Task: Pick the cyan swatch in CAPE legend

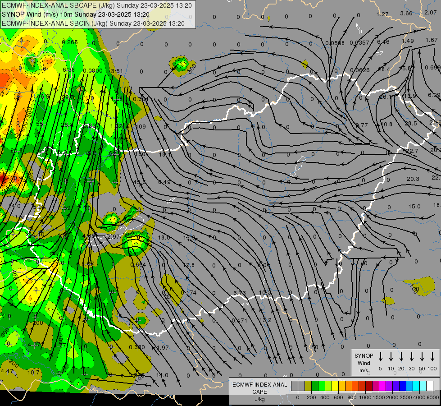Action: click(x=416, y=386)
